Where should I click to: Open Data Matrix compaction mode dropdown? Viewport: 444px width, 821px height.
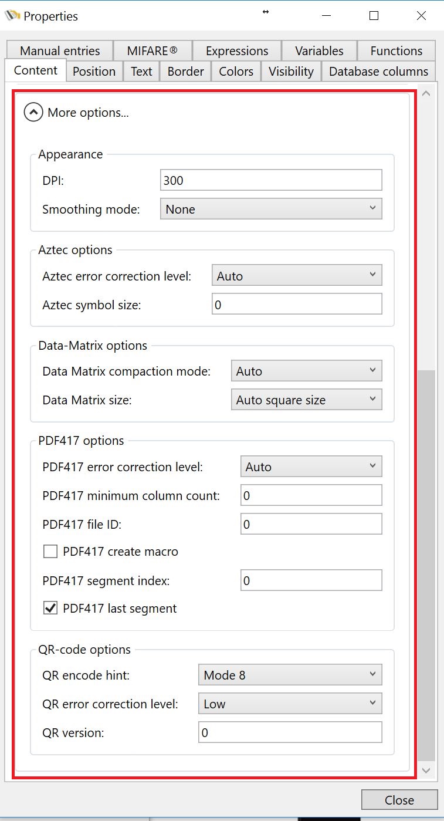pyautogui.click(x=307, y=371)
